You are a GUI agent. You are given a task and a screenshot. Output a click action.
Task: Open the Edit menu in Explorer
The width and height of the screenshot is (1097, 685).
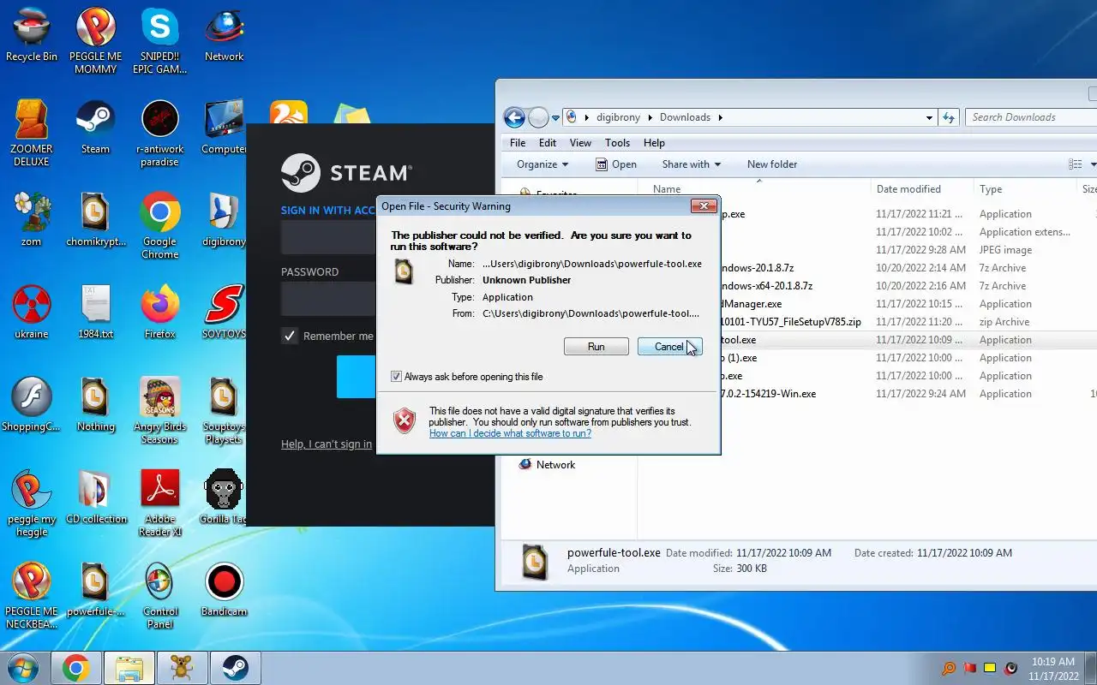(548, 143)
